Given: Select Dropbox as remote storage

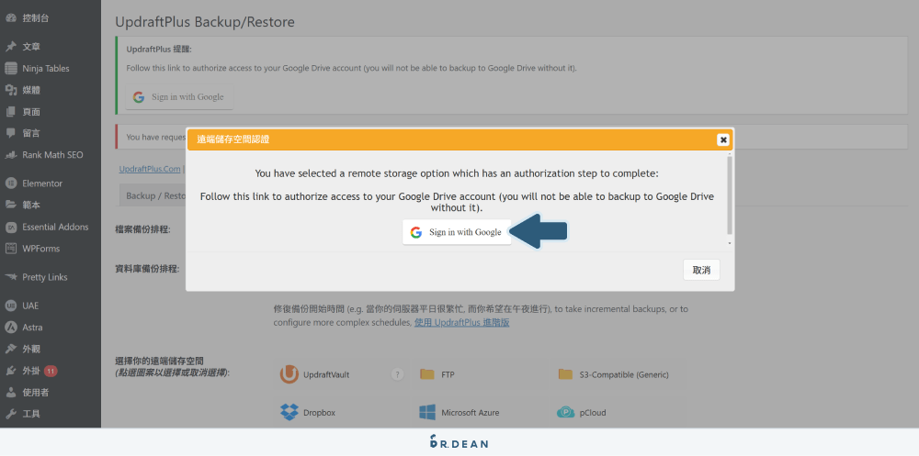Looking at the screenshot, I should [308, 413].
